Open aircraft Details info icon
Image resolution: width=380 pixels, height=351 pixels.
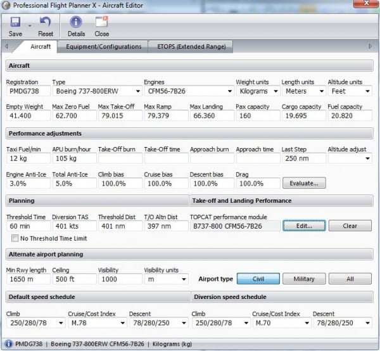pyautogui.click(x=76, y=22)
